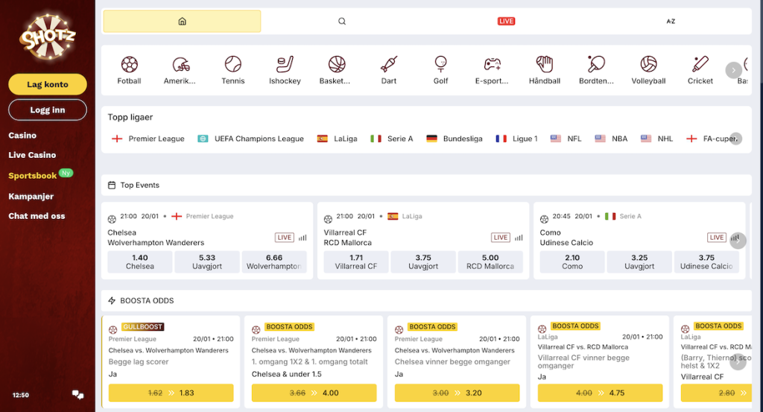Click the lightning icon beside BOOSTA ODDS
The width and height of the screenshot is (763, 412).
[x=112, y=300]
